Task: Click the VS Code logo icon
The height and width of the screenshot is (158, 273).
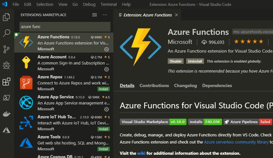Action: pyautogui.click(x=5, y=4)
